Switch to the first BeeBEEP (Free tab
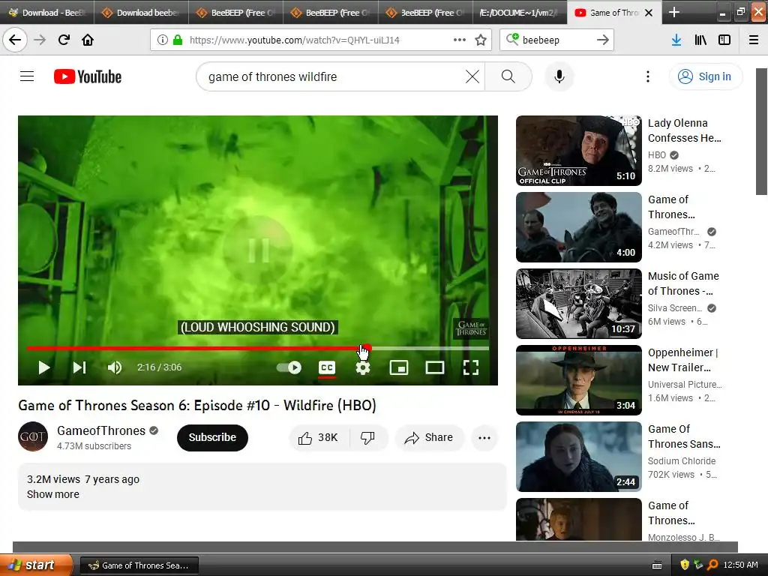Screen dimensions: 768x576 point(235,12)
